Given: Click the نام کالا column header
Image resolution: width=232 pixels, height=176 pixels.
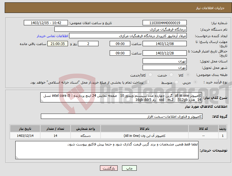Looking at the screenshot, I should [x=144, y=129].
